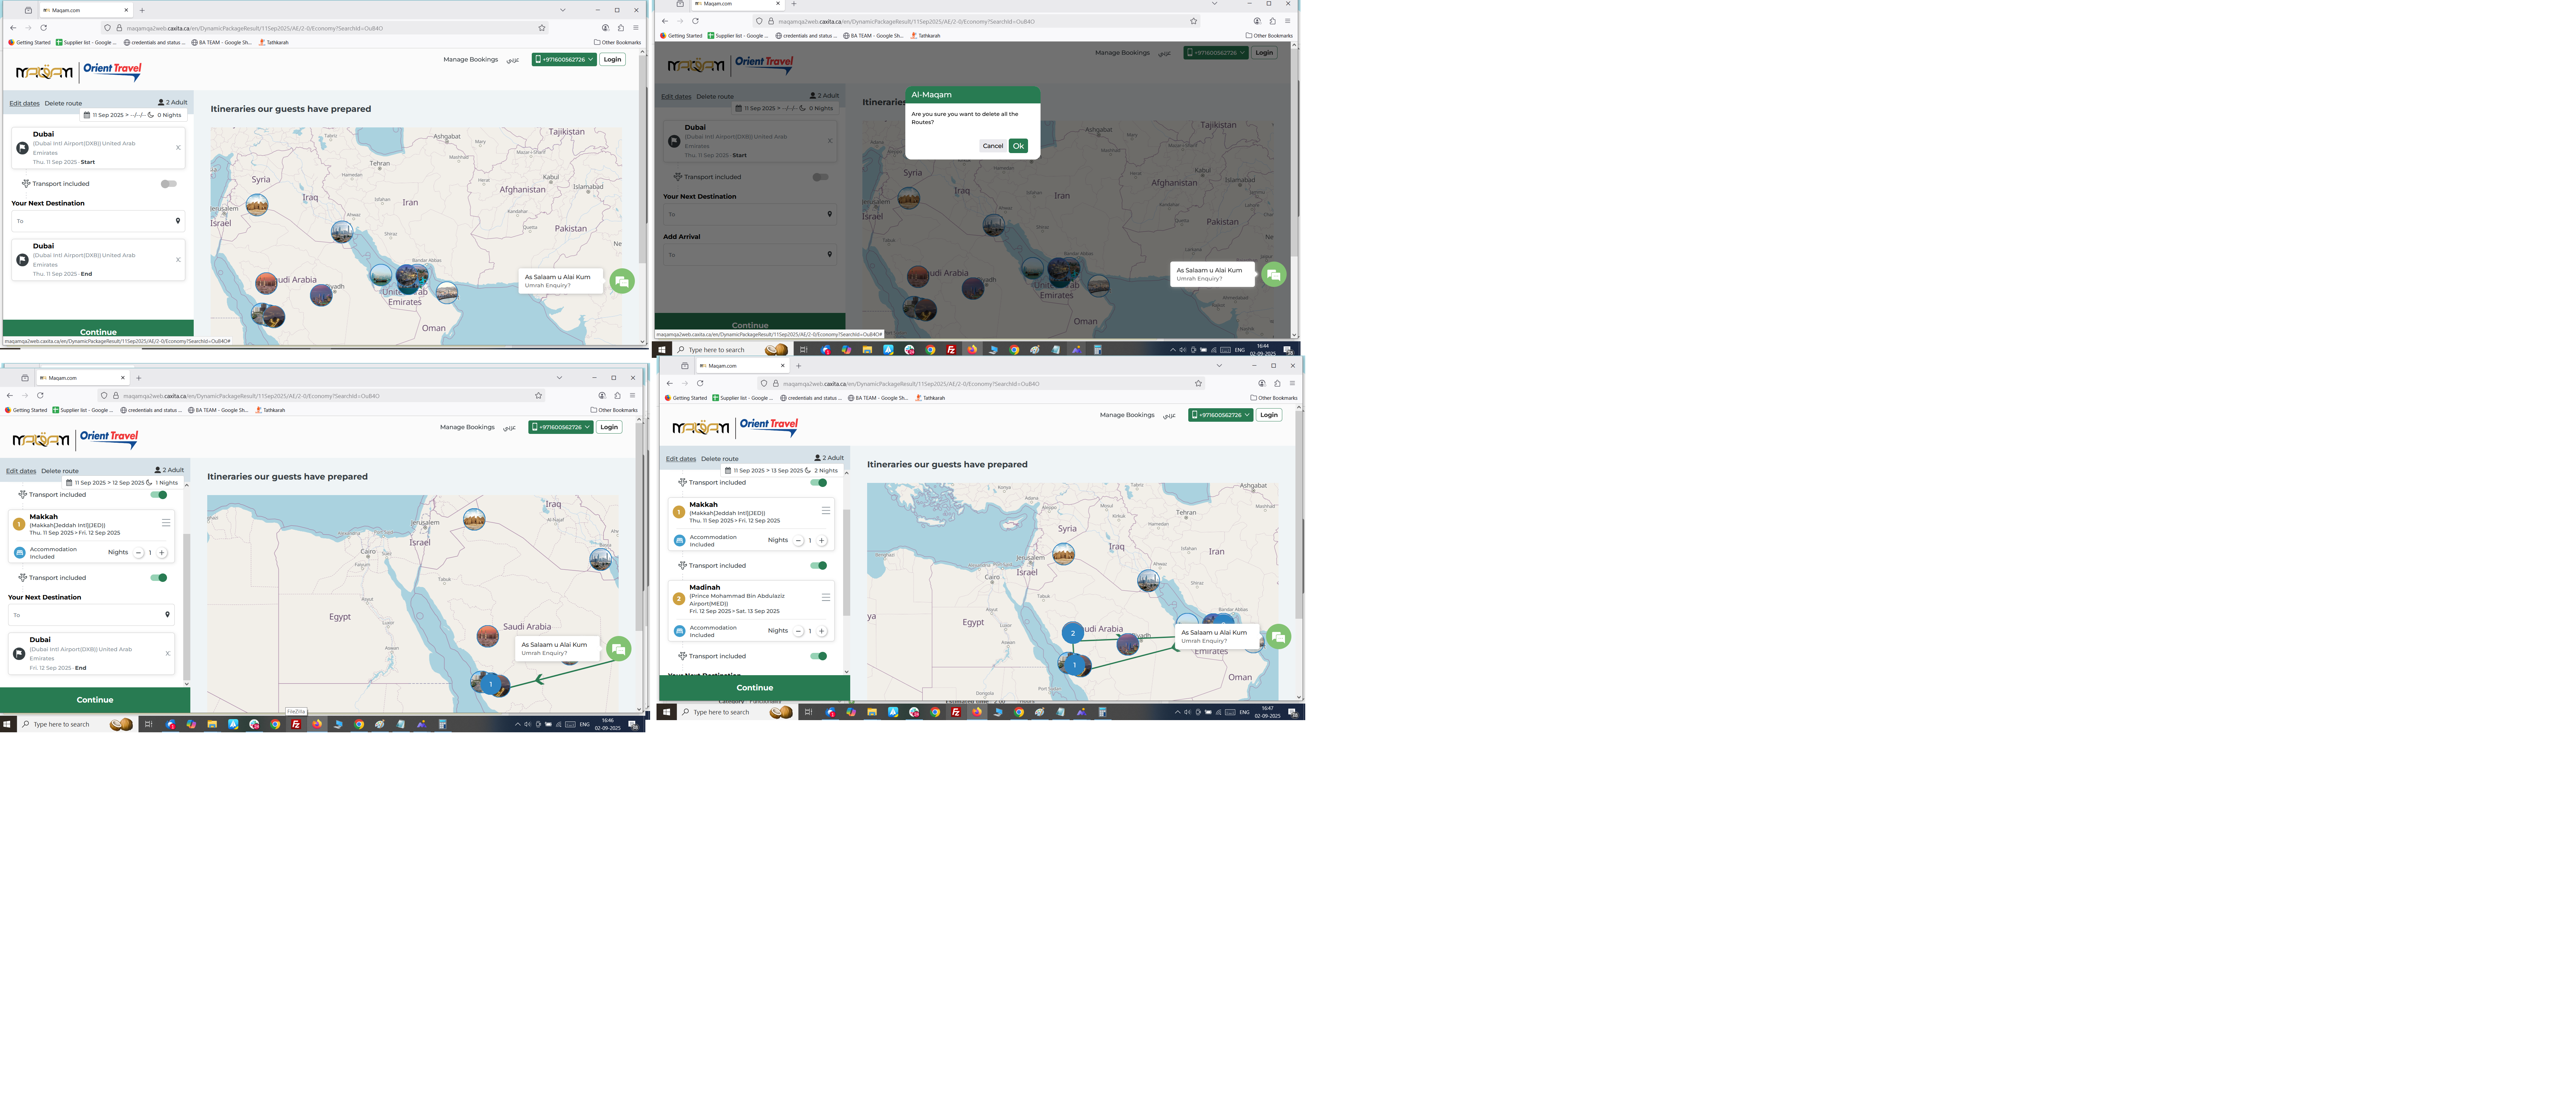Click calendar icon beside 11 Sep–13 Sep 2025 range
Image resolution: width=2576 pixels, height=1103 pixels.
[728, 470]
